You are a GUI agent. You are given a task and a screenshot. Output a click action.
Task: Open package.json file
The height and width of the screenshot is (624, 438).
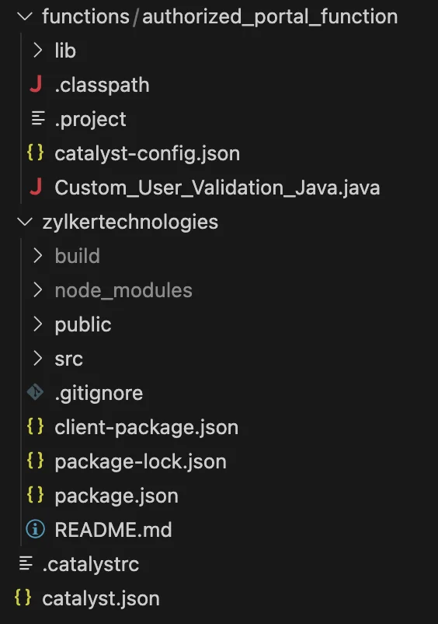pyautogui.click(x=116, y=496)
